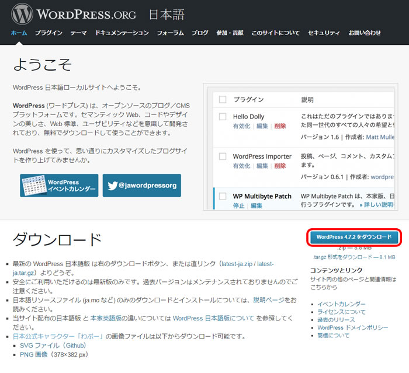
Task: Open the 詳しい説明 link for WP Multibyte Patch
Action: (377, 205)
